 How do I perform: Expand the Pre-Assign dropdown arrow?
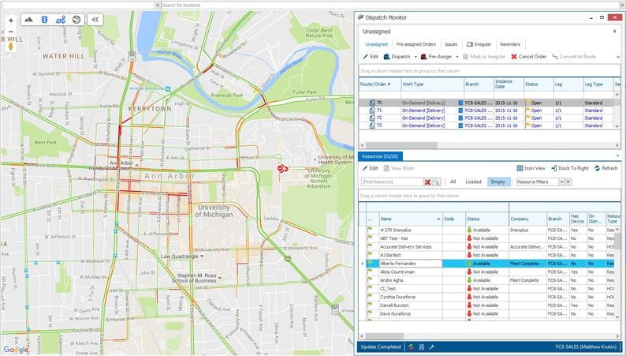tap(457, 57)
